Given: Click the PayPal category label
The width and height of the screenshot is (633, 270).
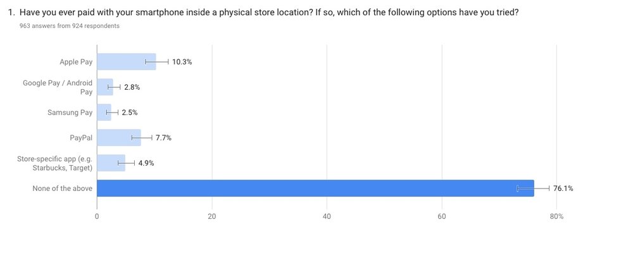Looking at the screenshot, I should coord(81,138).
